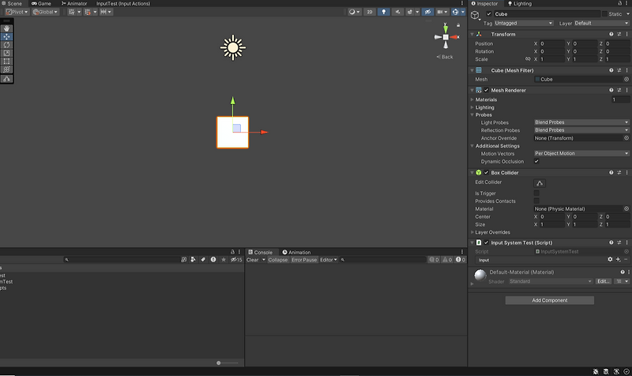The height and width of the screenshot is (376, 632).
Task: Toggle scene lighting lightbulb icon
Action: pyautogui.click(x=384, y=13)
